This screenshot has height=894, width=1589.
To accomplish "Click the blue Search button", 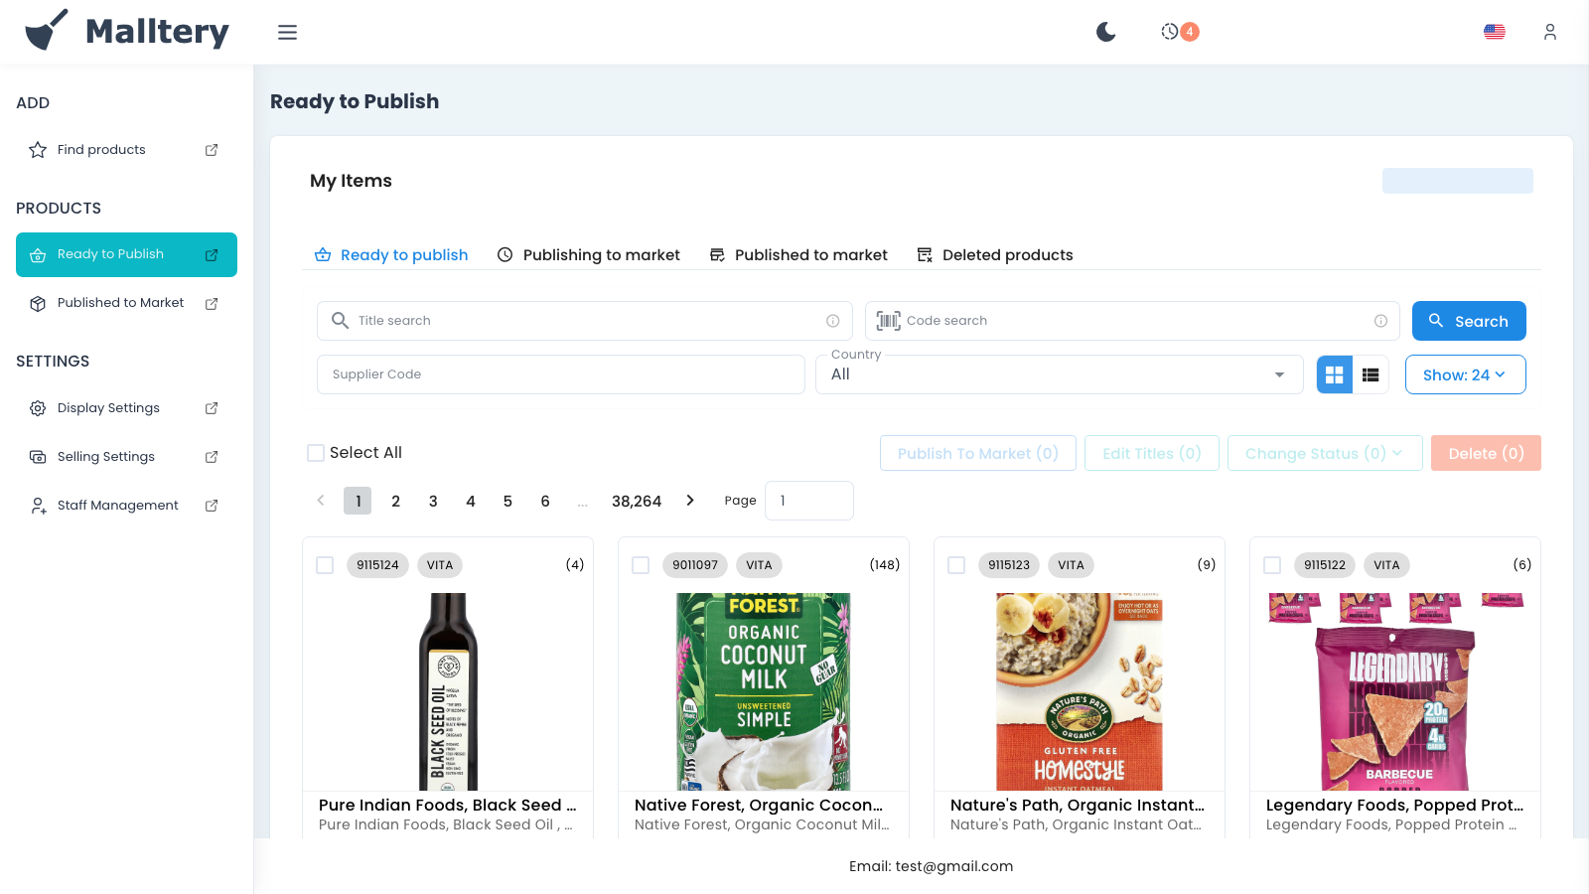I will pyautogui.click(x=1469, y=321).
